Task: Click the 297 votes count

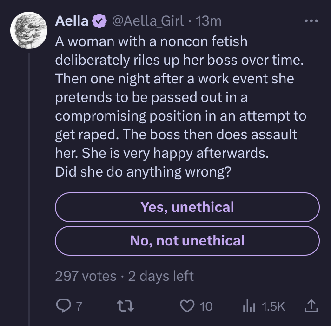Action: [86, 276]
